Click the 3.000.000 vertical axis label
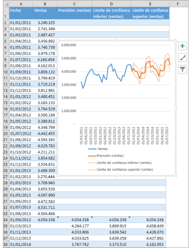 click(69, 85)
